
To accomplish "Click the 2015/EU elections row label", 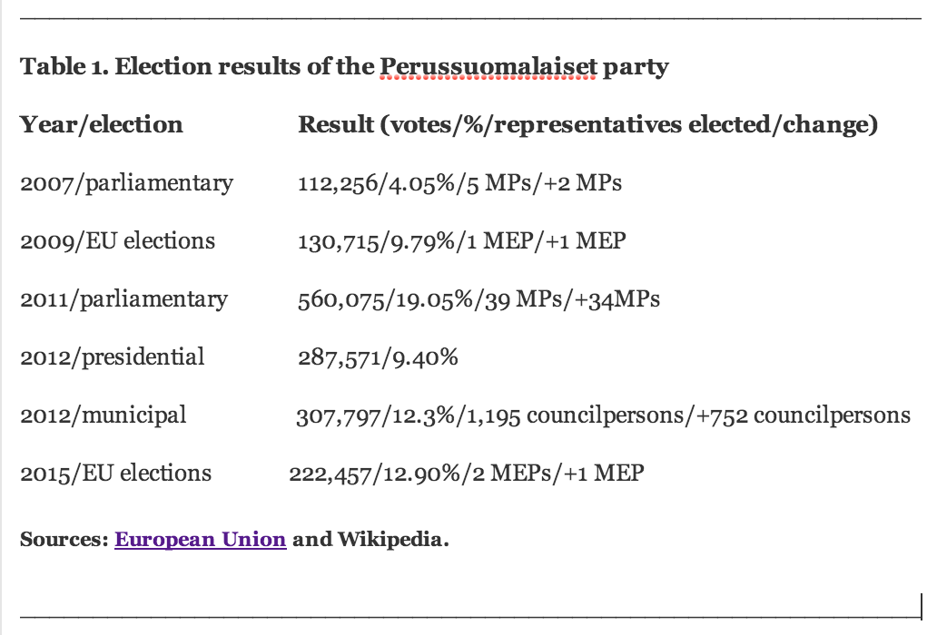I will [116, 474].
